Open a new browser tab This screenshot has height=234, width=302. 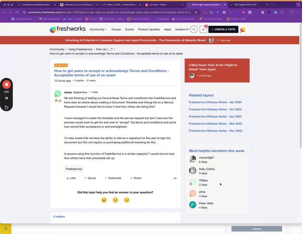pyautogui.click(x=274, y=5)
